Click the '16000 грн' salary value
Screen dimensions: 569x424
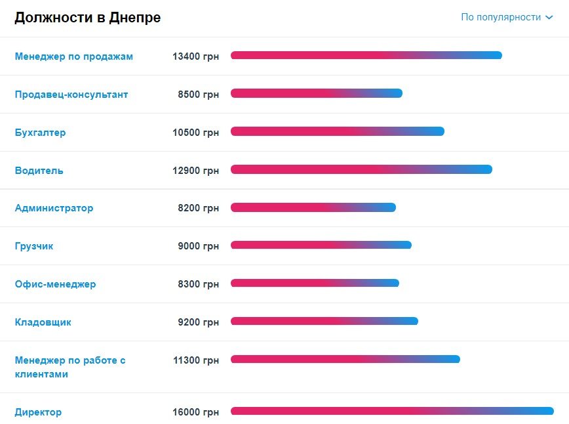(x=195, y=412)
